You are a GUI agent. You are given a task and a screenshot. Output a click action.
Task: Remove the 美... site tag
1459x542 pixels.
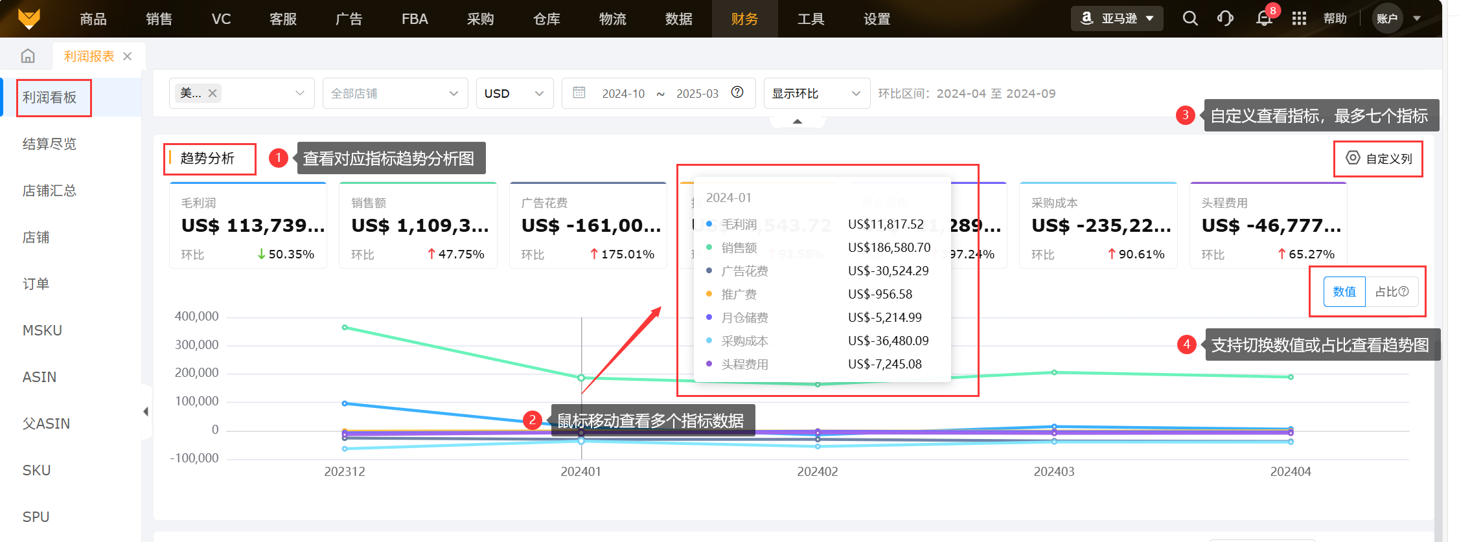tap(213, 93)
